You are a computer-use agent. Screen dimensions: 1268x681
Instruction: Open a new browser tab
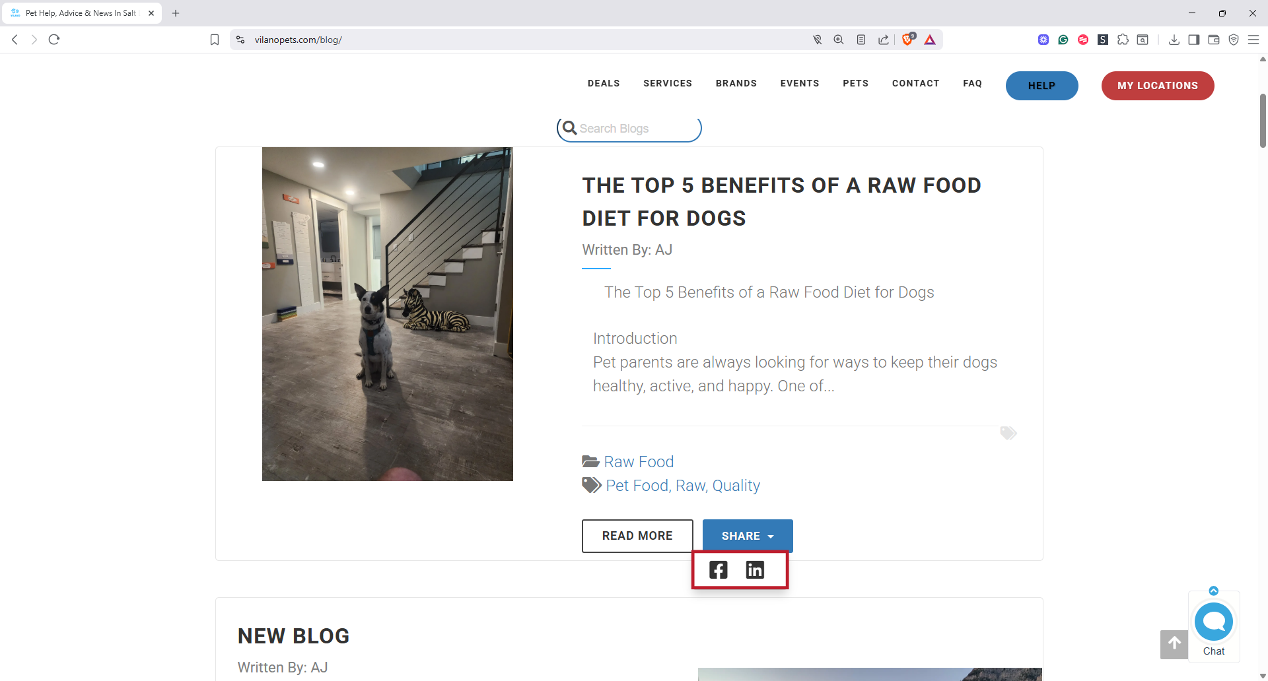176,13
